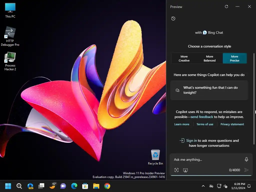
Task: Select the This PC desktop icon
Action: [10, 10]
